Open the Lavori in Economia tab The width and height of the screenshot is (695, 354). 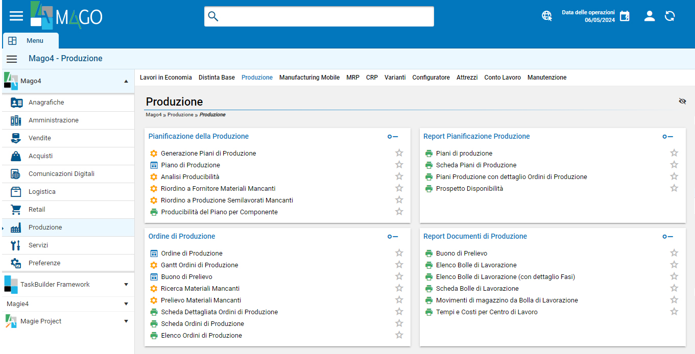pyautogui.click(x=166, y=78)
